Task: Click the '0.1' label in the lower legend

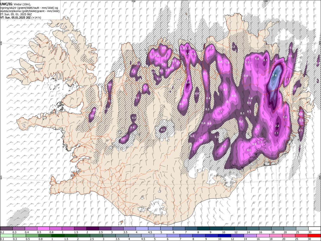Action: pos(2,239)
